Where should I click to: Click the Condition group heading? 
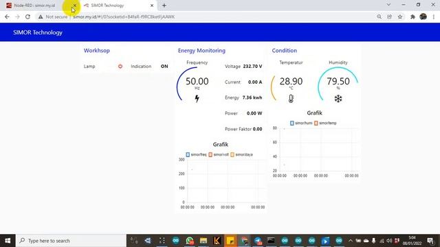click(284, 51)
